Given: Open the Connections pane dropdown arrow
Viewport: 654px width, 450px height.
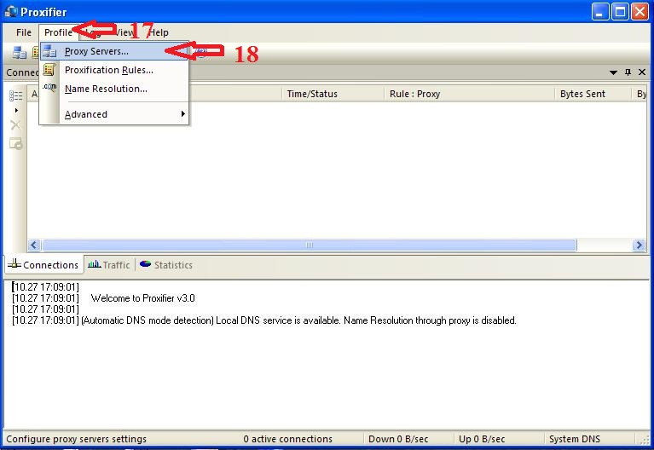Looking at the screenshot, I should click(613, 72).
